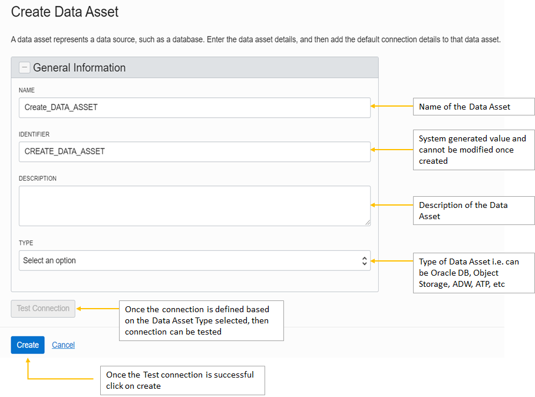Click inside the Description text area
Image resolution: width=535 pixels, height=397 pixels.
tap(194, 206)
